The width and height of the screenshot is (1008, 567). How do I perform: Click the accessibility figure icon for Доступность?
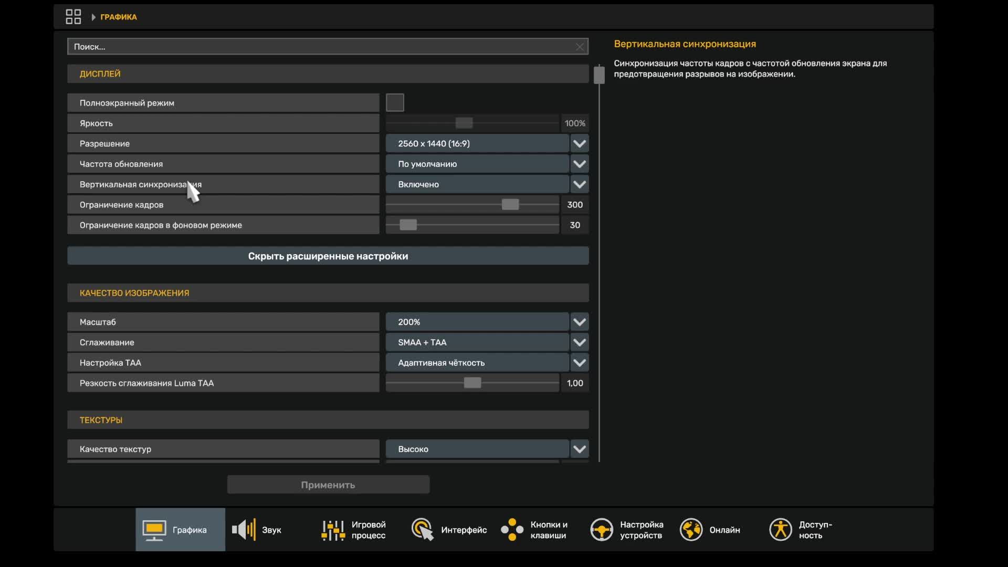pyautogui.click(x=781, y=530)
